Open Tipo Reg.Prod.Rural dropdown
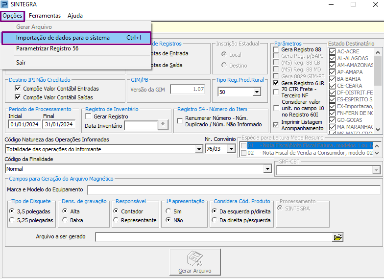This screenshot has height=279, width=384. click(x=257, y=92)
